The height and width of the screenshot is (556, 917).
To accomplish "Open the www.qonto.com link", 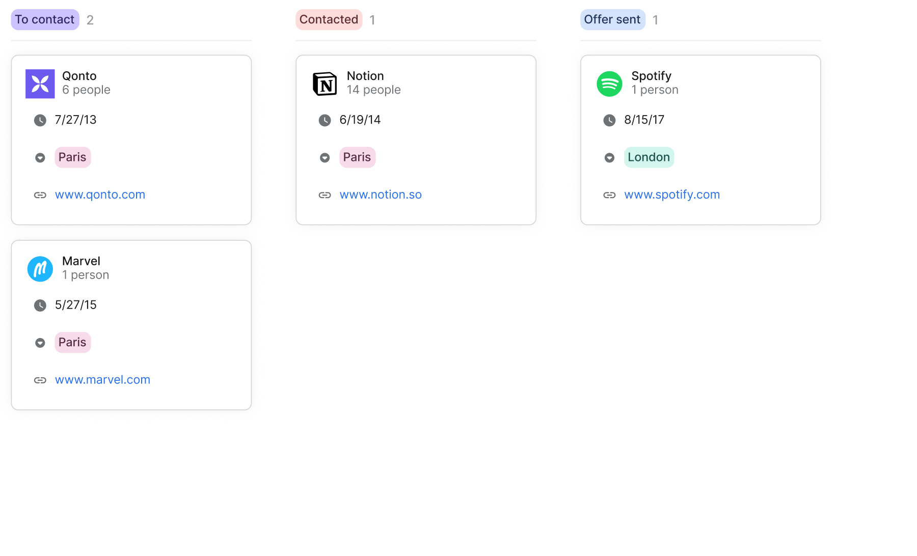I will point(100,194).
